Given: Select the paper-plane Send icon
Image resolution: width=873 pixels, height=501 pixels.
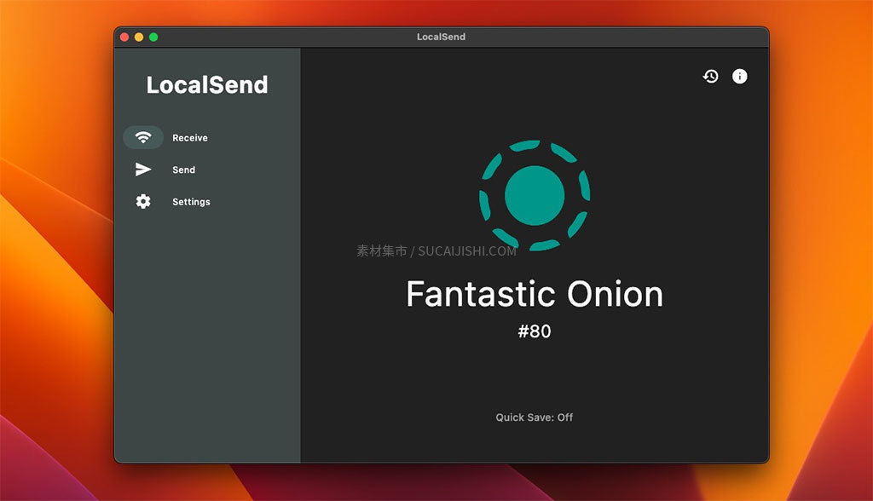Looking at the screenshot, I should tap(142, 170).
